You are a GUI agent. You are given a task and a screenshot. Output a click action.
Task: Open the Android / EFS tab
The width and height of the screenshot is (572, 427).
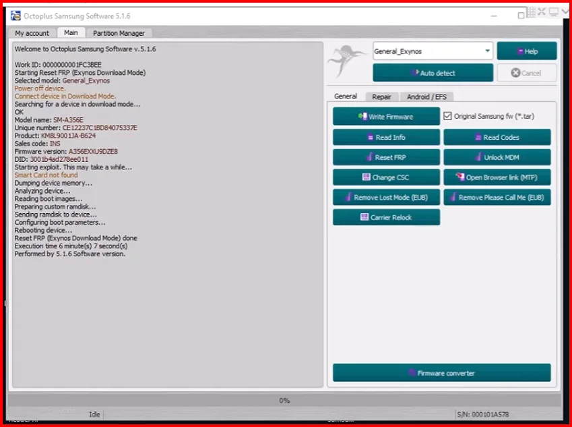426,96
